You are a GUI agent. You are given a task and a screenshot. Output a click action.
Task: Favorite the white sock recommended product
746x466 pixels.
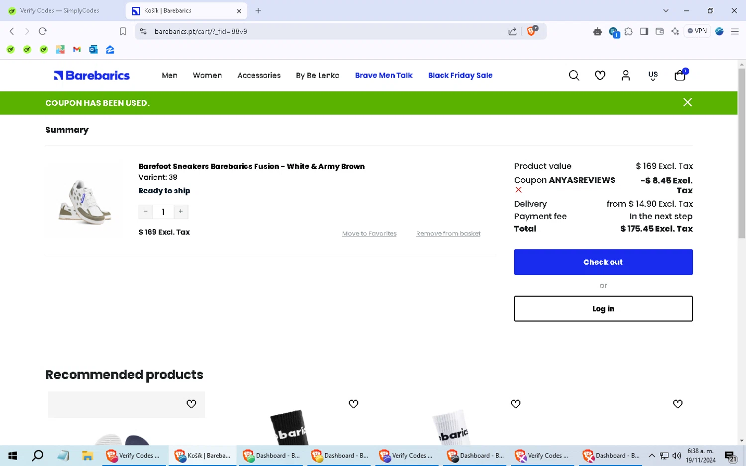(516, 404)
